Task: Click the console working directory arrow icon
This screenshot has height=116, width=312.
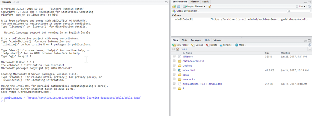Action: 18,2
